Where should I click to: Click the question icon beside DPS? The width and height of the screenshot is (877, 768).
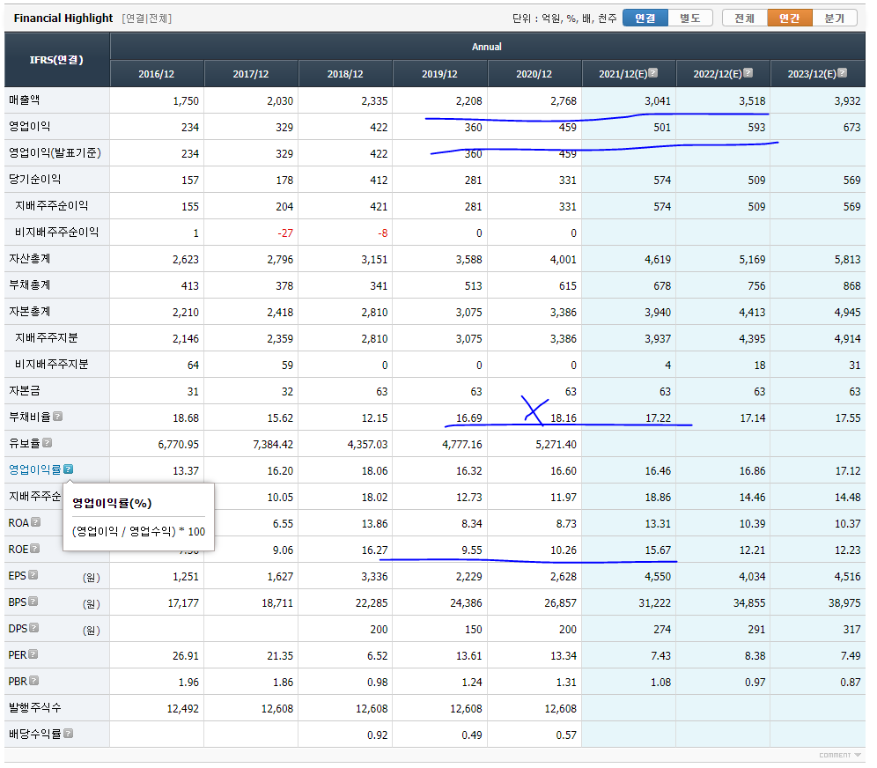[x=34, y=628]
